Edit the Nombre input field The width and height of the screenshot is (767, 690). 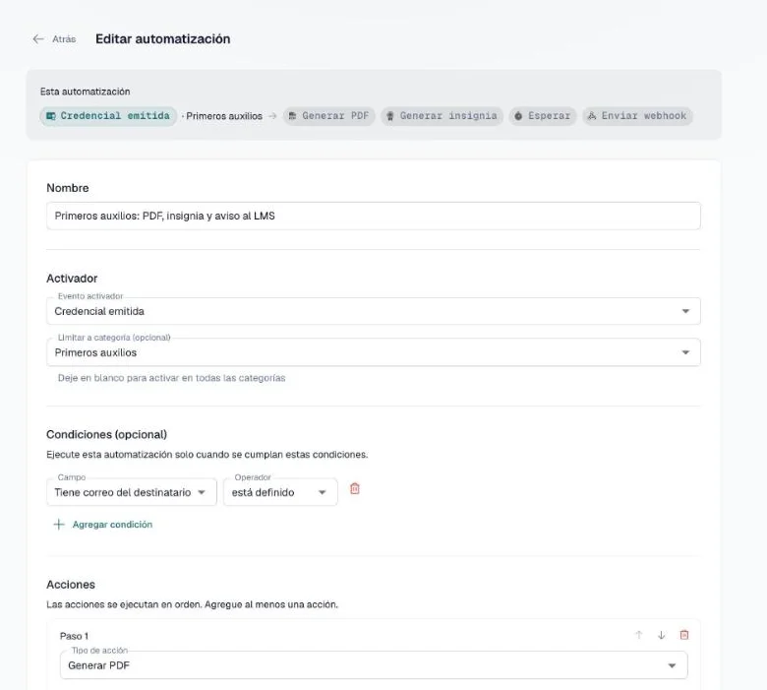[374, 216]
